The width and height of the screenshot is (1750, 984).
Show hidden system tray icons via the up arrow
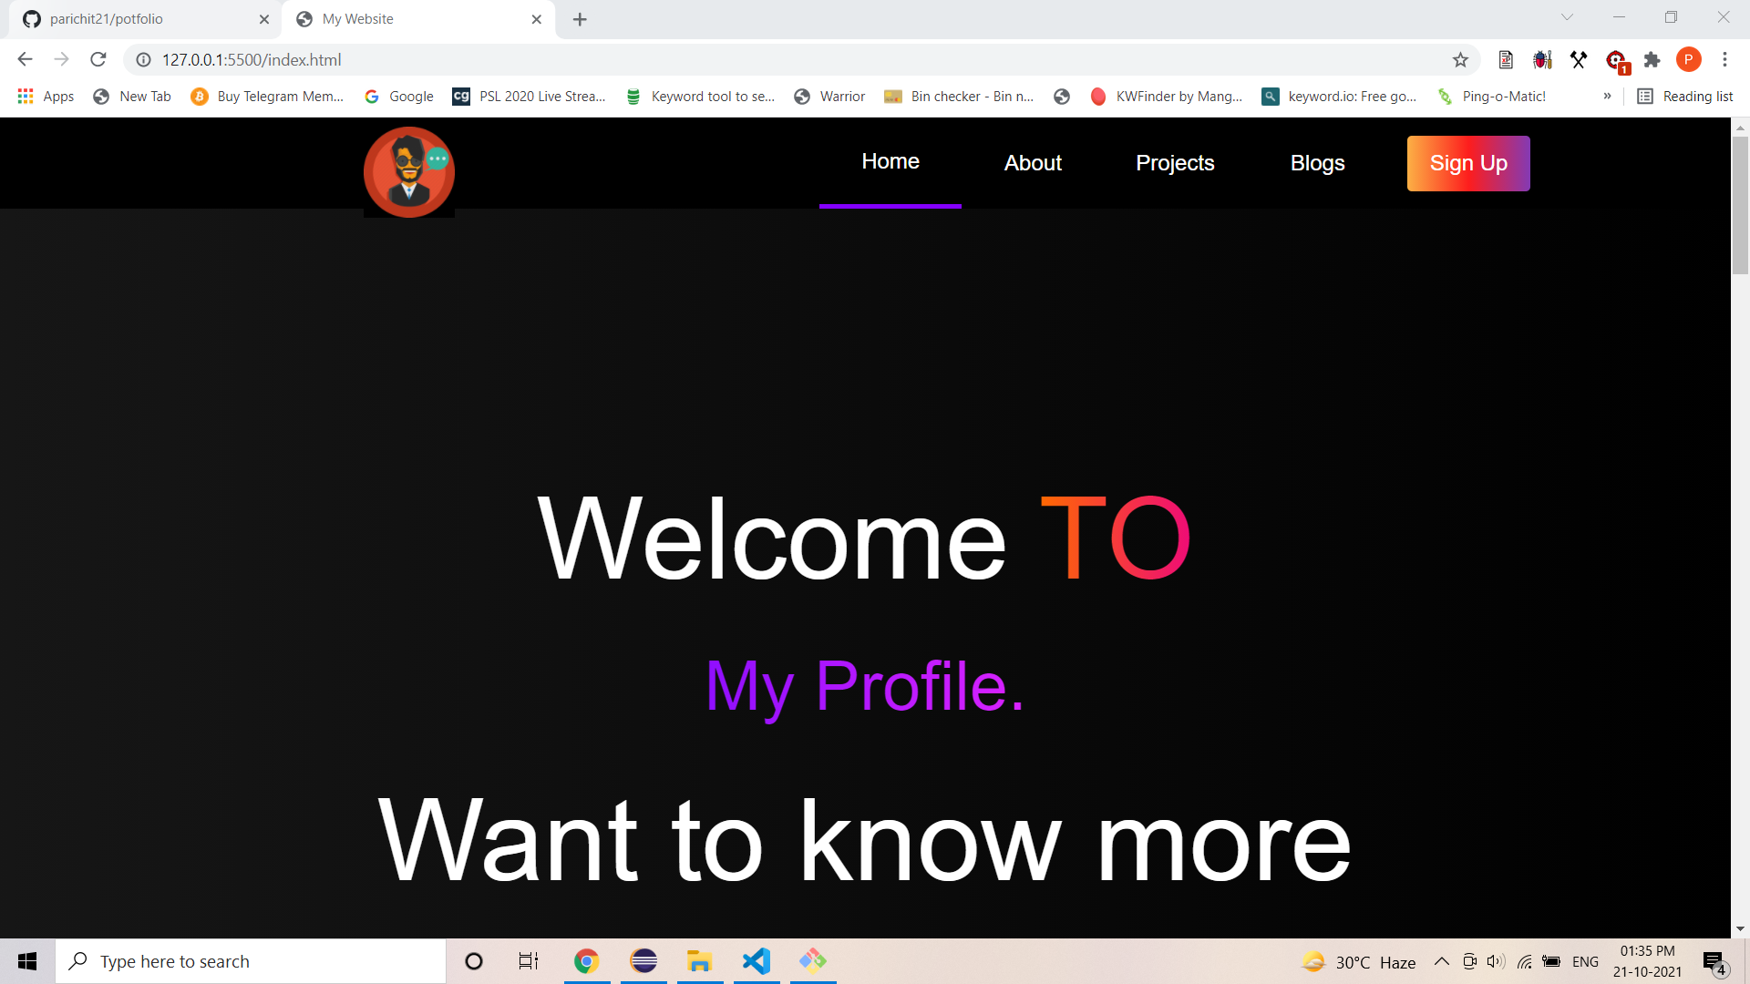[x=1442, y=960]
